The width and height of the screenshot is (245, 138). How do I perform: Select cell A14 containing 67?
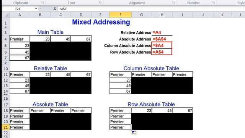[20, 91]
